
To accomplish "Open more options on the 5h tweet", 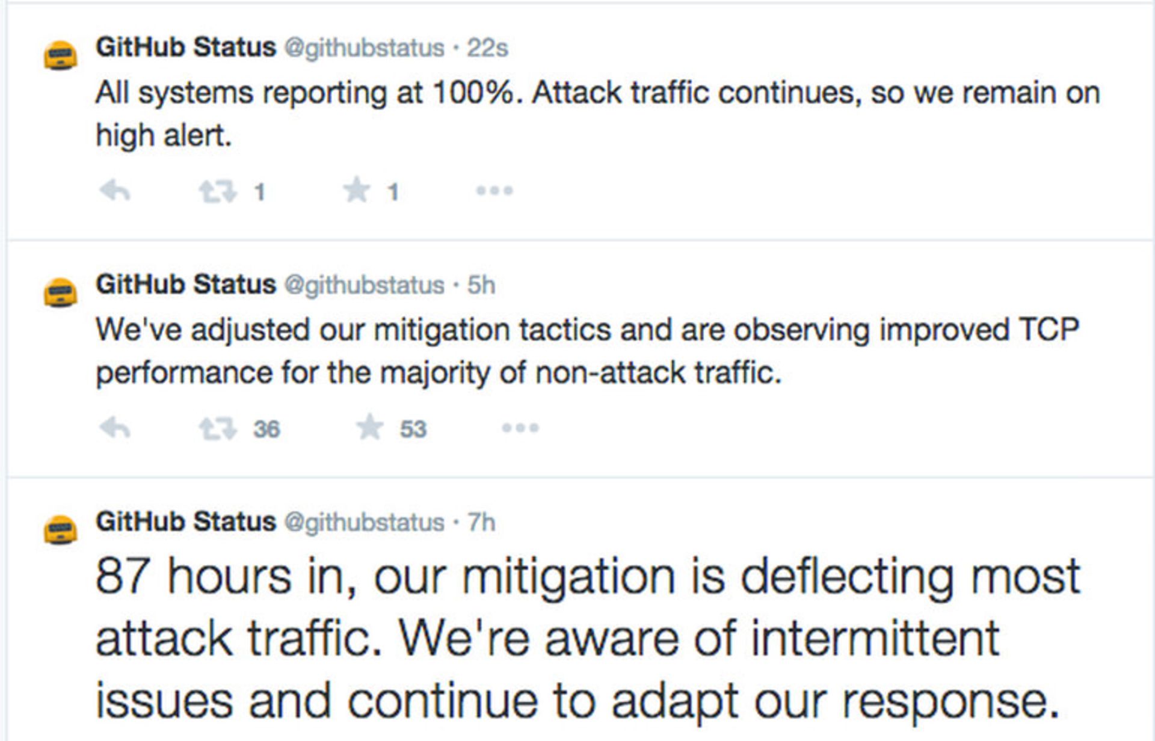I will (520, 428).
